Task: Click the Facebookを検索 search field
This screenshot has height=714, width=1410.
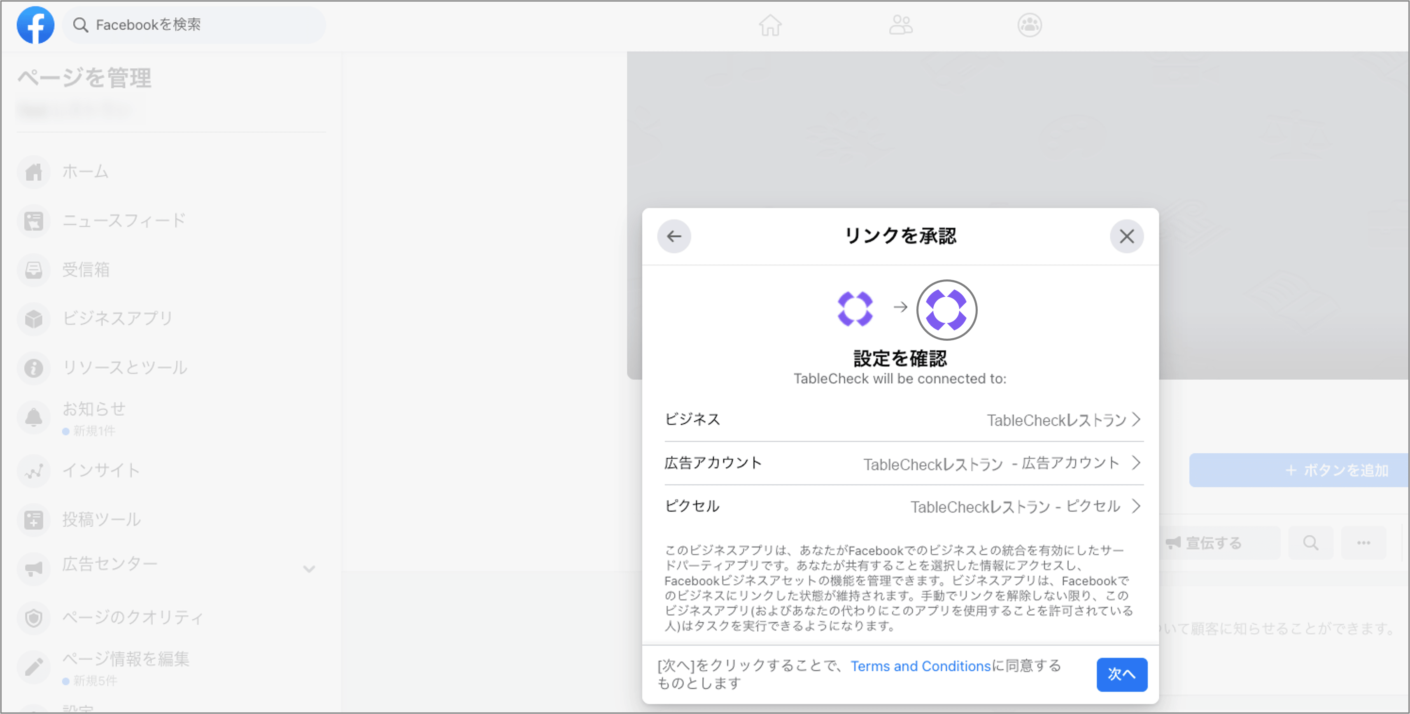Action: (x=194, y=25)
